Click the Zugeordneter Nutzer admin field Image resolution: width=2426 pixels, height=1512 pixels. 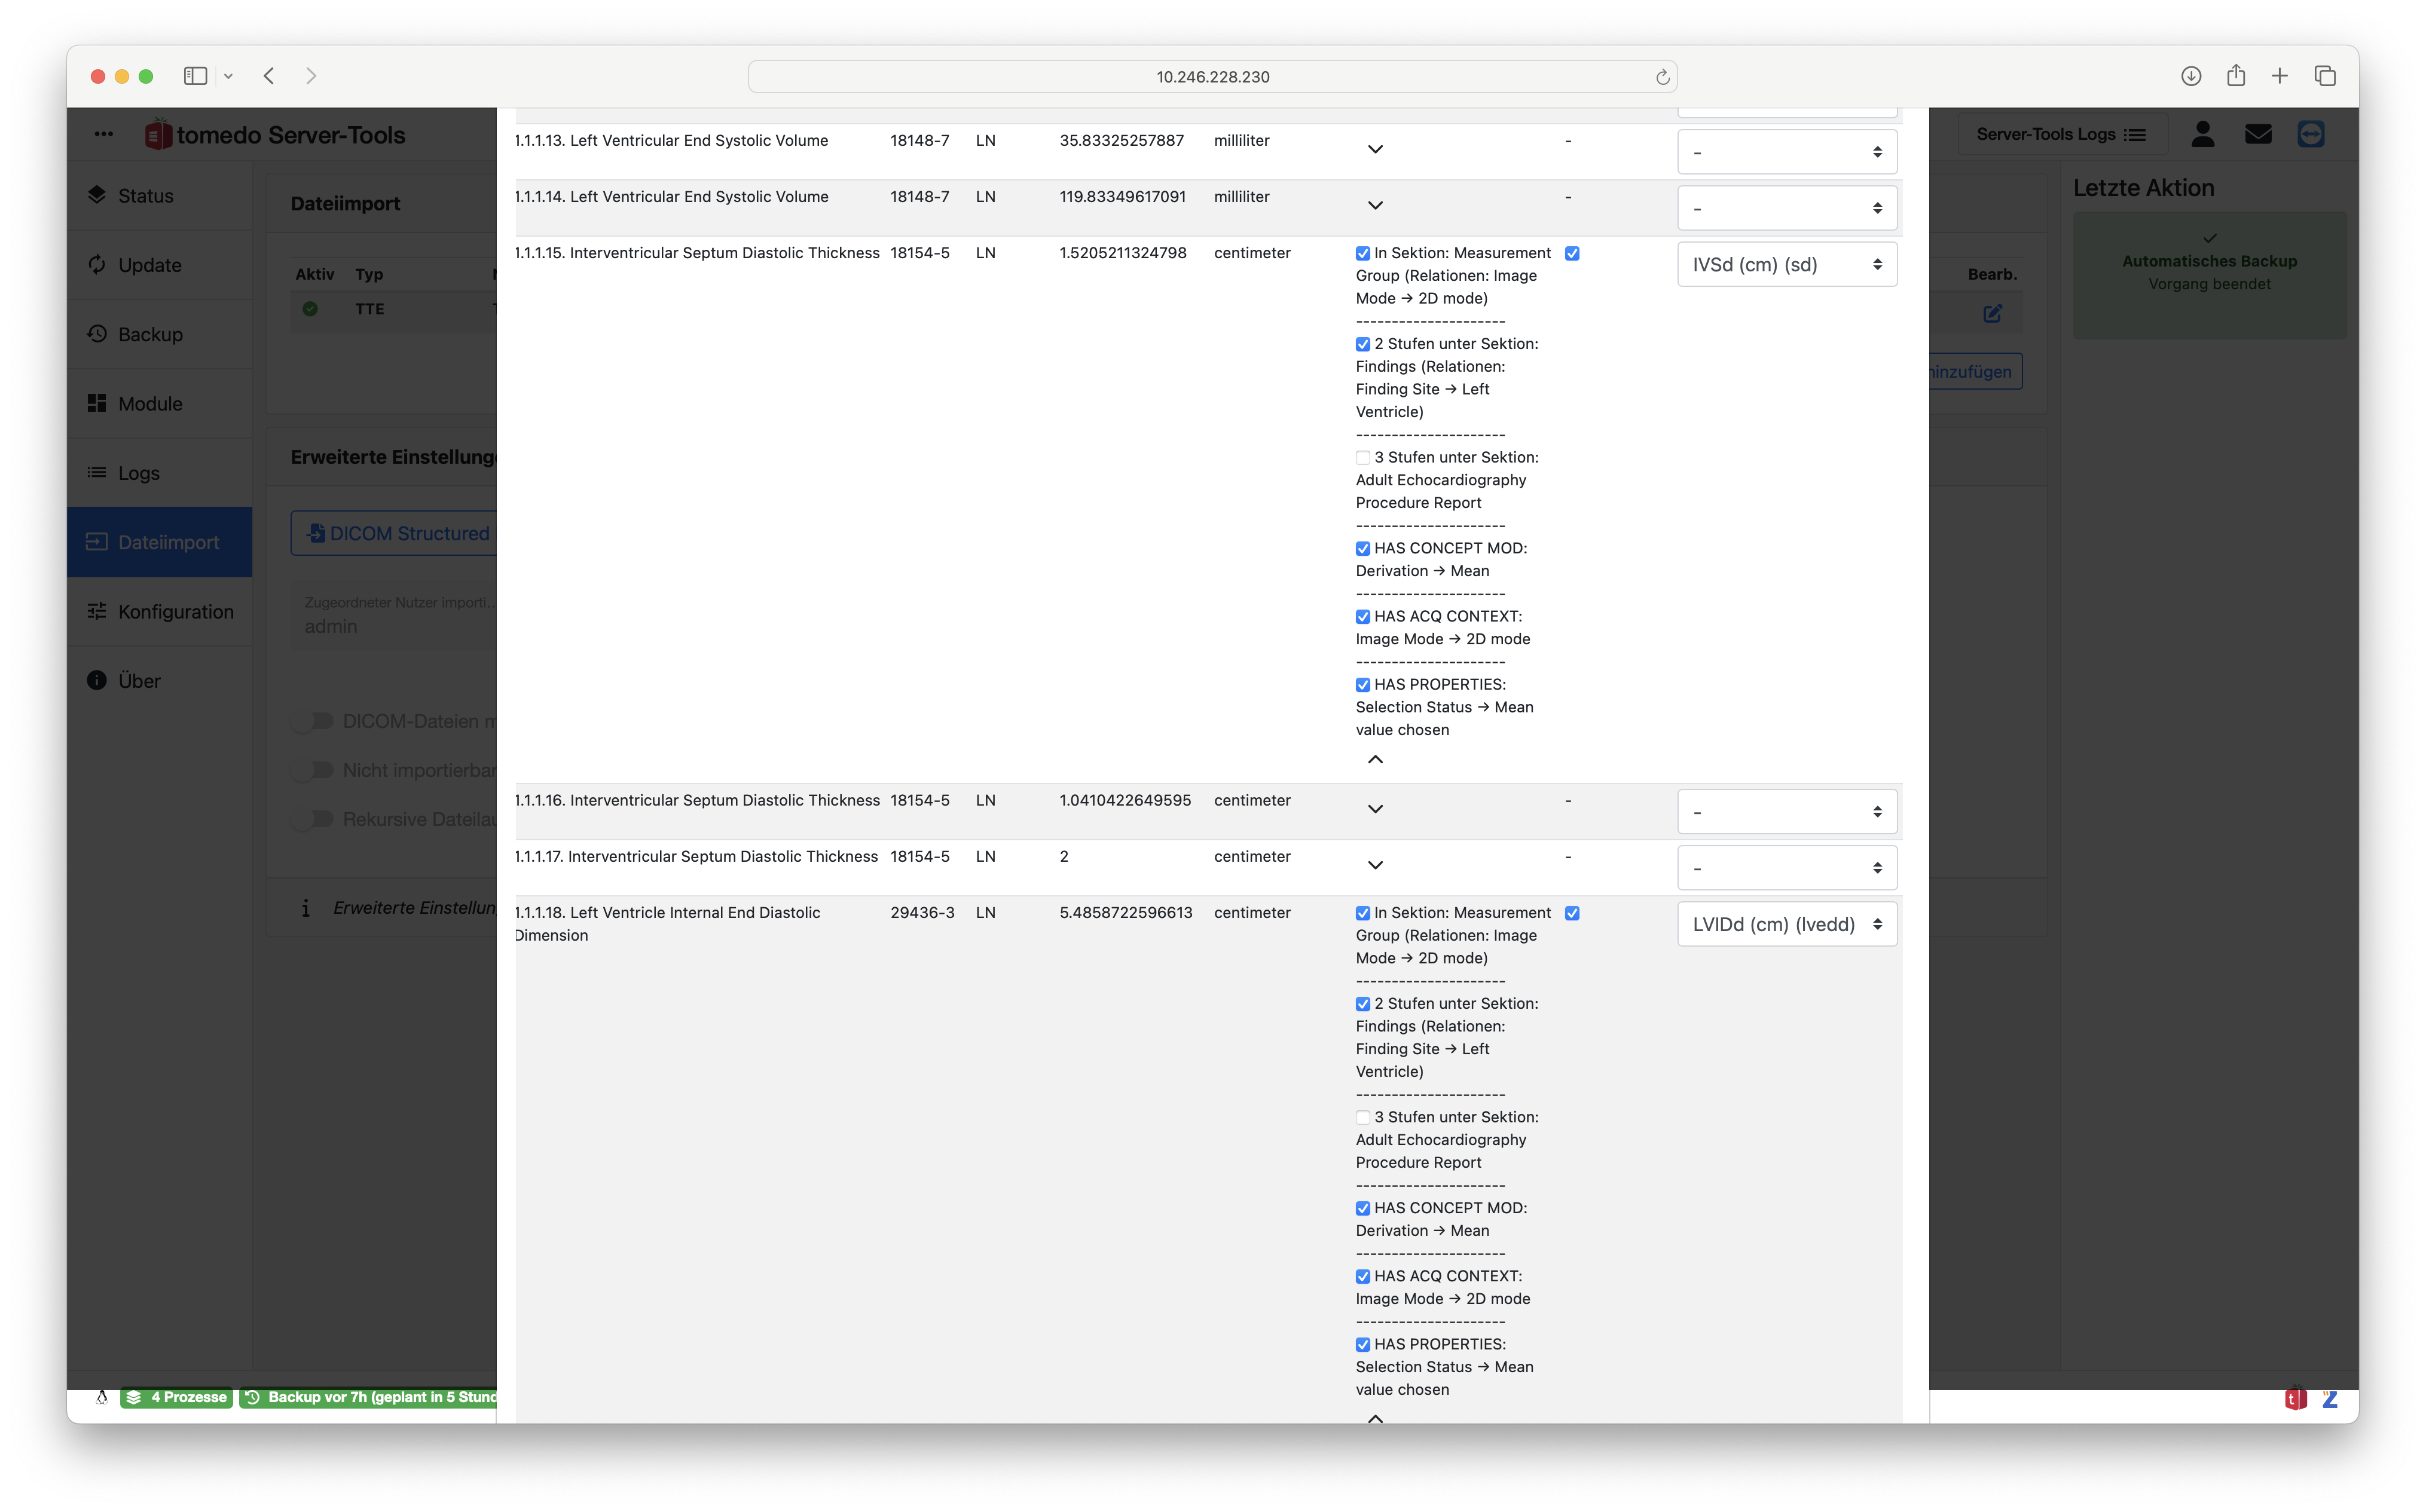point(394,616)
